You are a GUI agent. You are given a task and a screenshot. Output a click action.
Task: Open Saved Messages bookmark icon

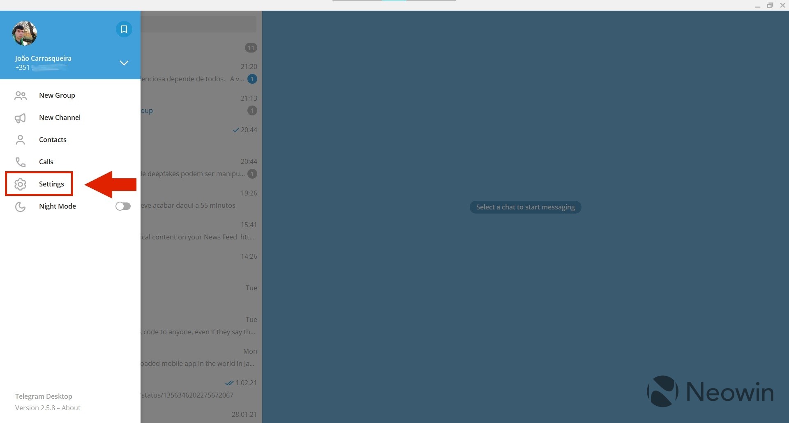coord(124,29)
